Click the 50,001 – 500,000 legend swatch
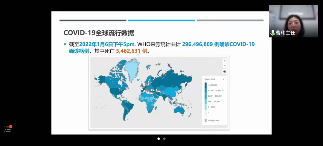The image size is (323, 146). tap(205, 96)
